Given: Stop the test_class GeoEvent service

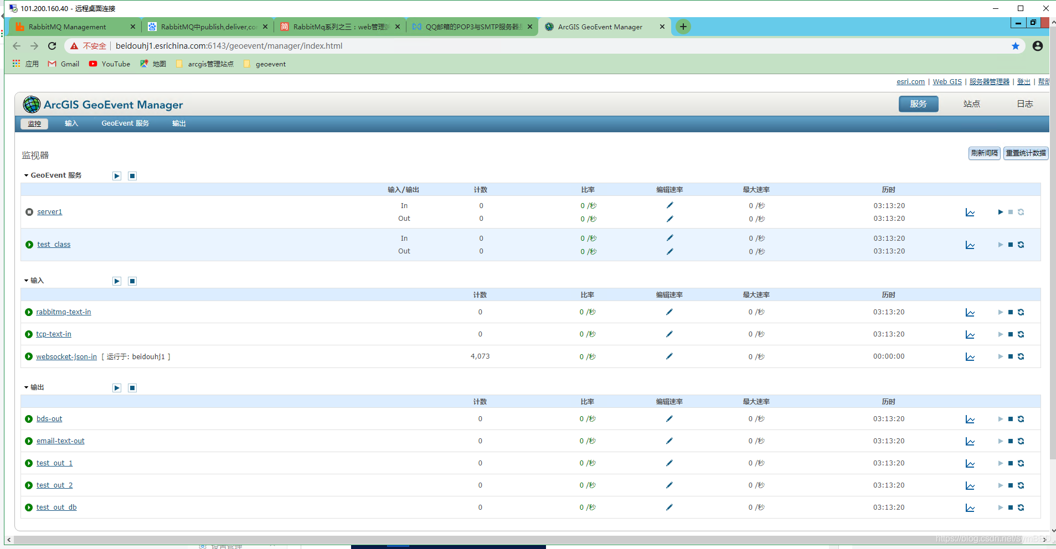Looking at the screenshot, I should [1011, 245].
